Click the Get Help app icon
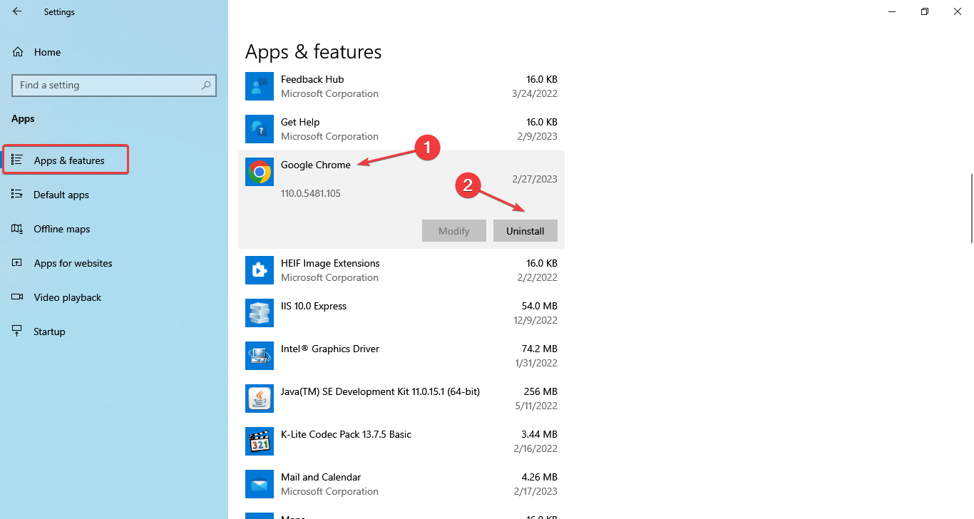Viewport: 974px width, 519px height. (259, 129)
